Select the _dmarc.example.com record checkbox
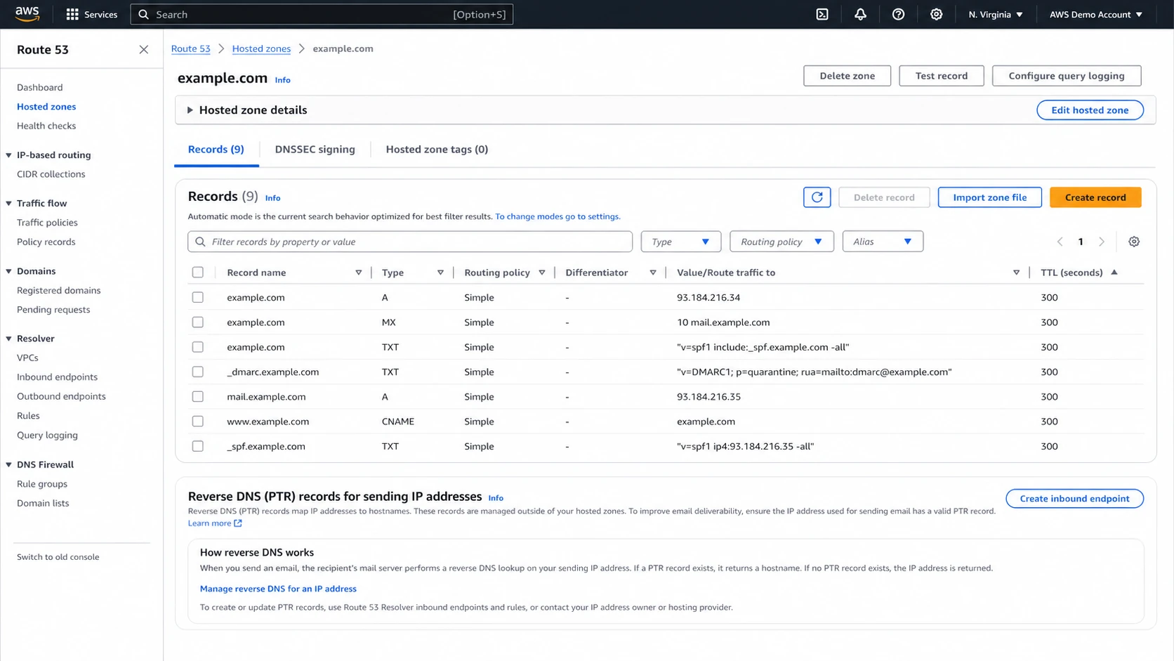 tap(198, 372)
